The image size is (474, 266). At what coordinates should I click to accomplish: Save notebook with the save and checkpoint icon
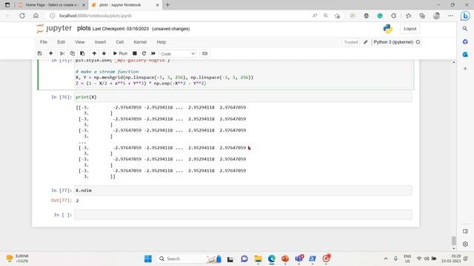(x=39, y=53)
